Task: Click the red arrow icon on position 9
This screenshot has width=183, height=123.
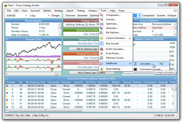Action: point(7,93)
